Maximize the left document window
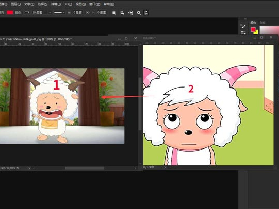This screenshot has height=209, width=279. 126,38
